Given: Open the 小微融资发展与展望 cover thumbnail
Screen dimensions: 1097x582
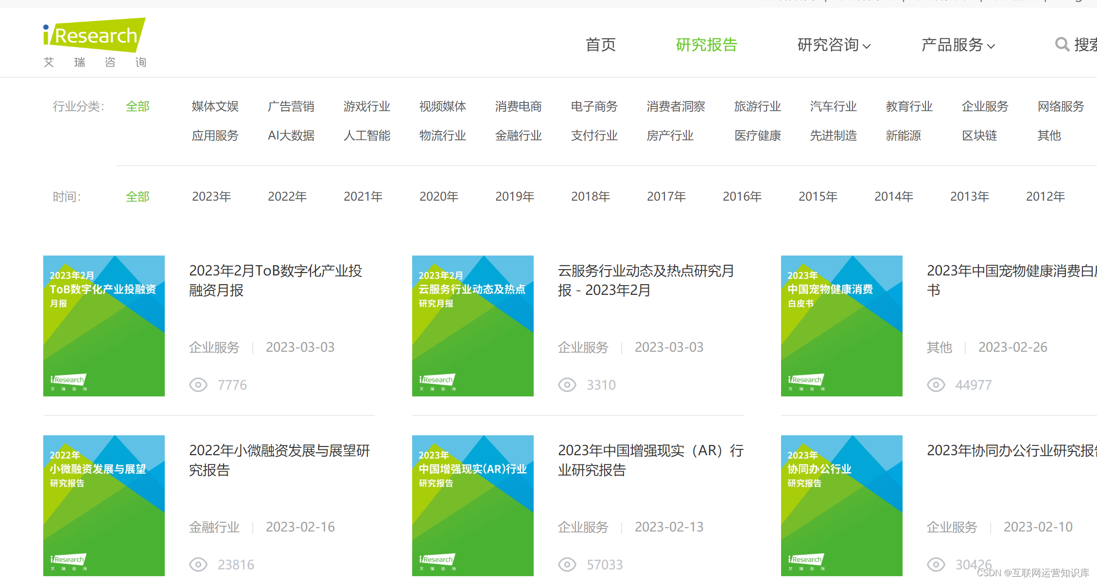Looking at the screenshot, I should (x=104, y=506).
